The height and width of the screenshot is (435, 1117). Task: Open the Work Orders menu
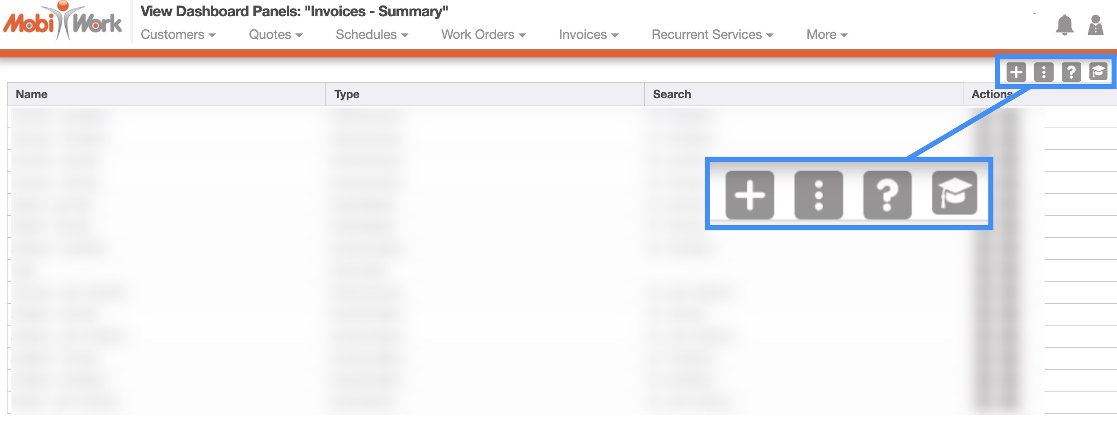point(483,35)
